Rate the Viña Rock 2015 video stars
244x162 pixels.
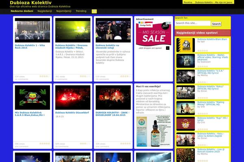pyautogui.click(x=45, y=76)
